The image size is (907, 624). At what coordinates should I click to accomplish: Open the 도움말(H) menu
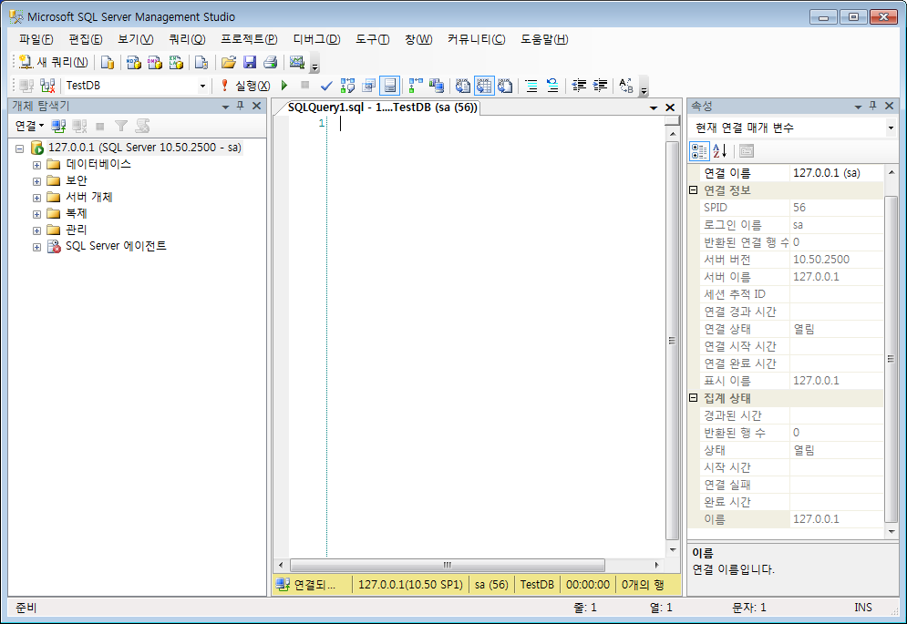pyautogui.click(x=544, y=39)
